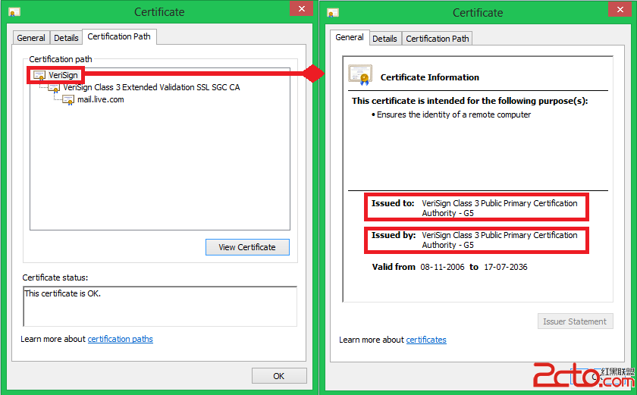The height and width of the screenshot is (395, 637).
Task: Select VeriSign root node in certification path
Action: pyautogui.click(x=63, y=76)
